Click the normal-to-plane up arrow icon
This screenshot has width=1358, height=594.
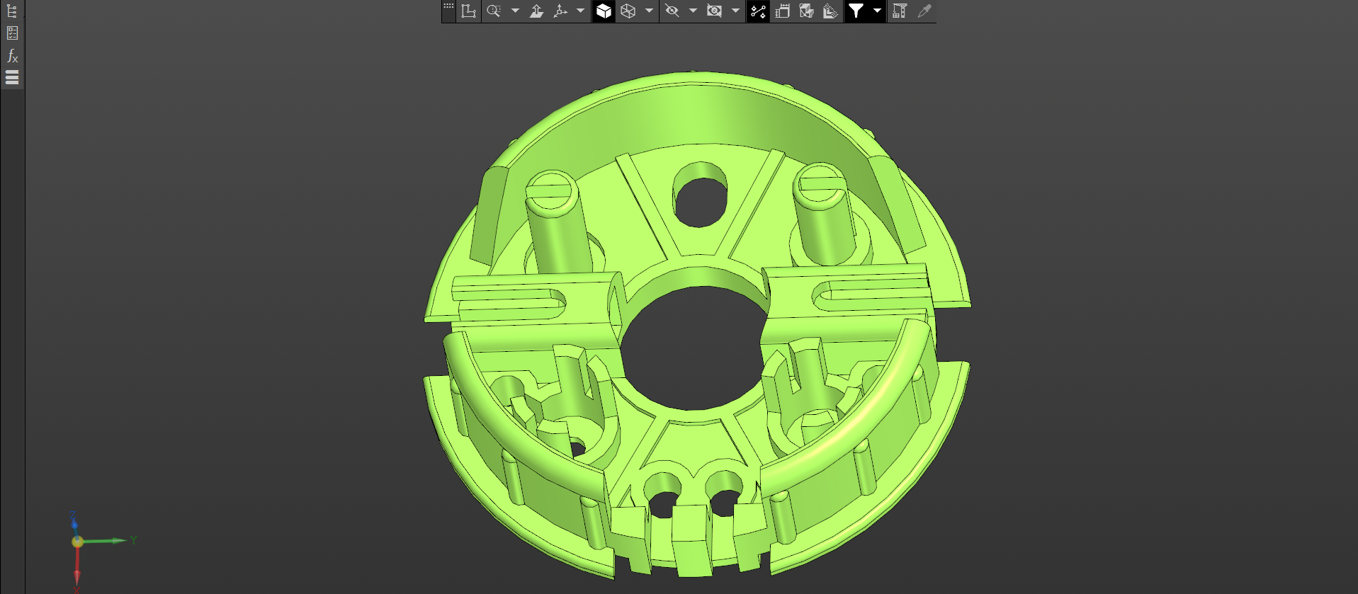pyautogui.click(x=536, y=11)
